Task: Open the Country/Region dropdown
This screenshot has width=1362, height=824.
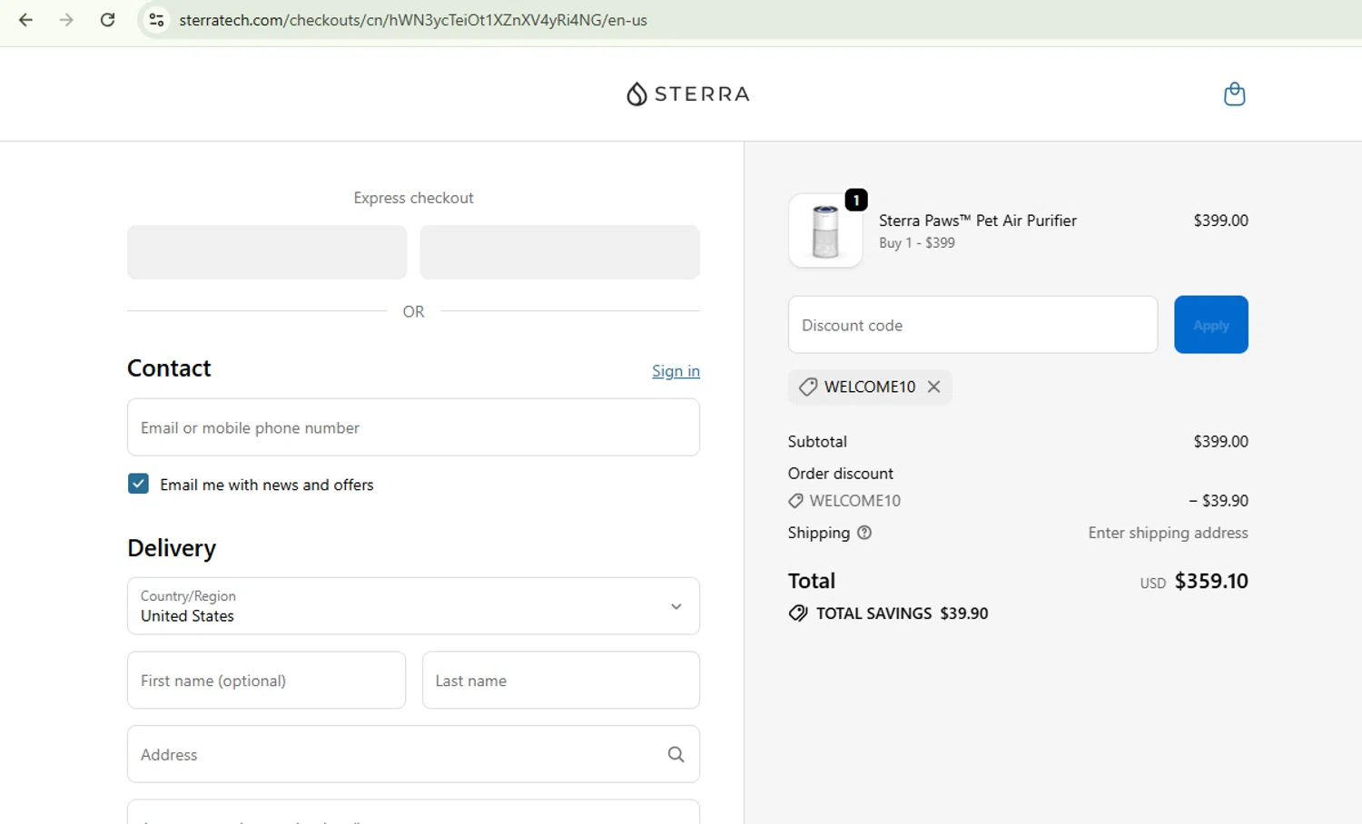Action: [x=413, y=606]
